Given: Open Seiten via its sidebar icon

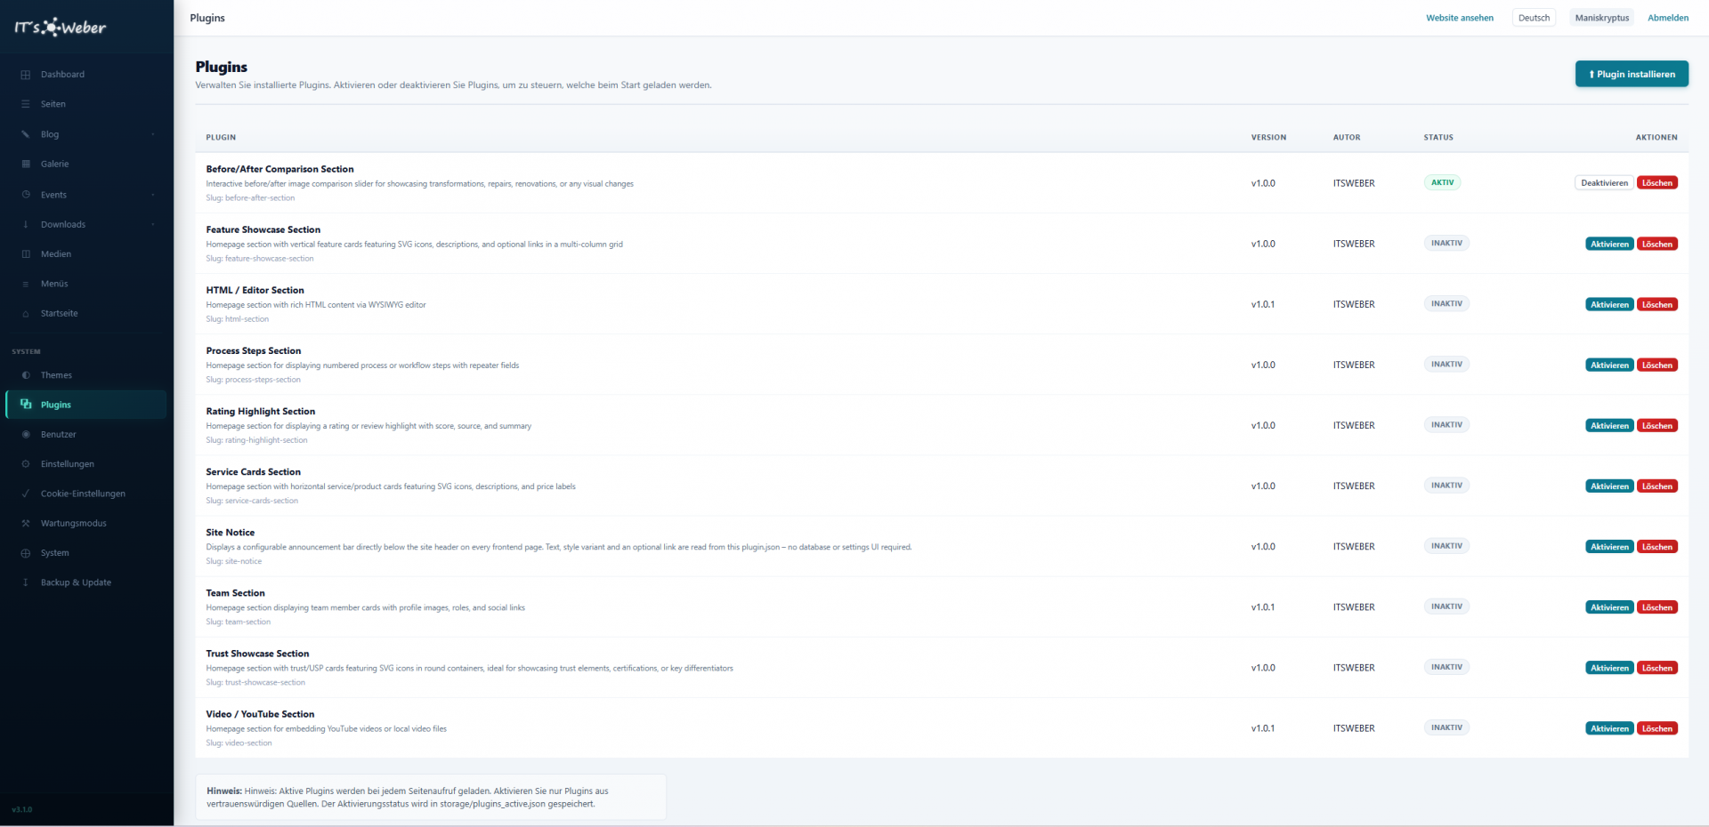Looking at the screenshot, I should pyautogui.click(x=26, y=104).
